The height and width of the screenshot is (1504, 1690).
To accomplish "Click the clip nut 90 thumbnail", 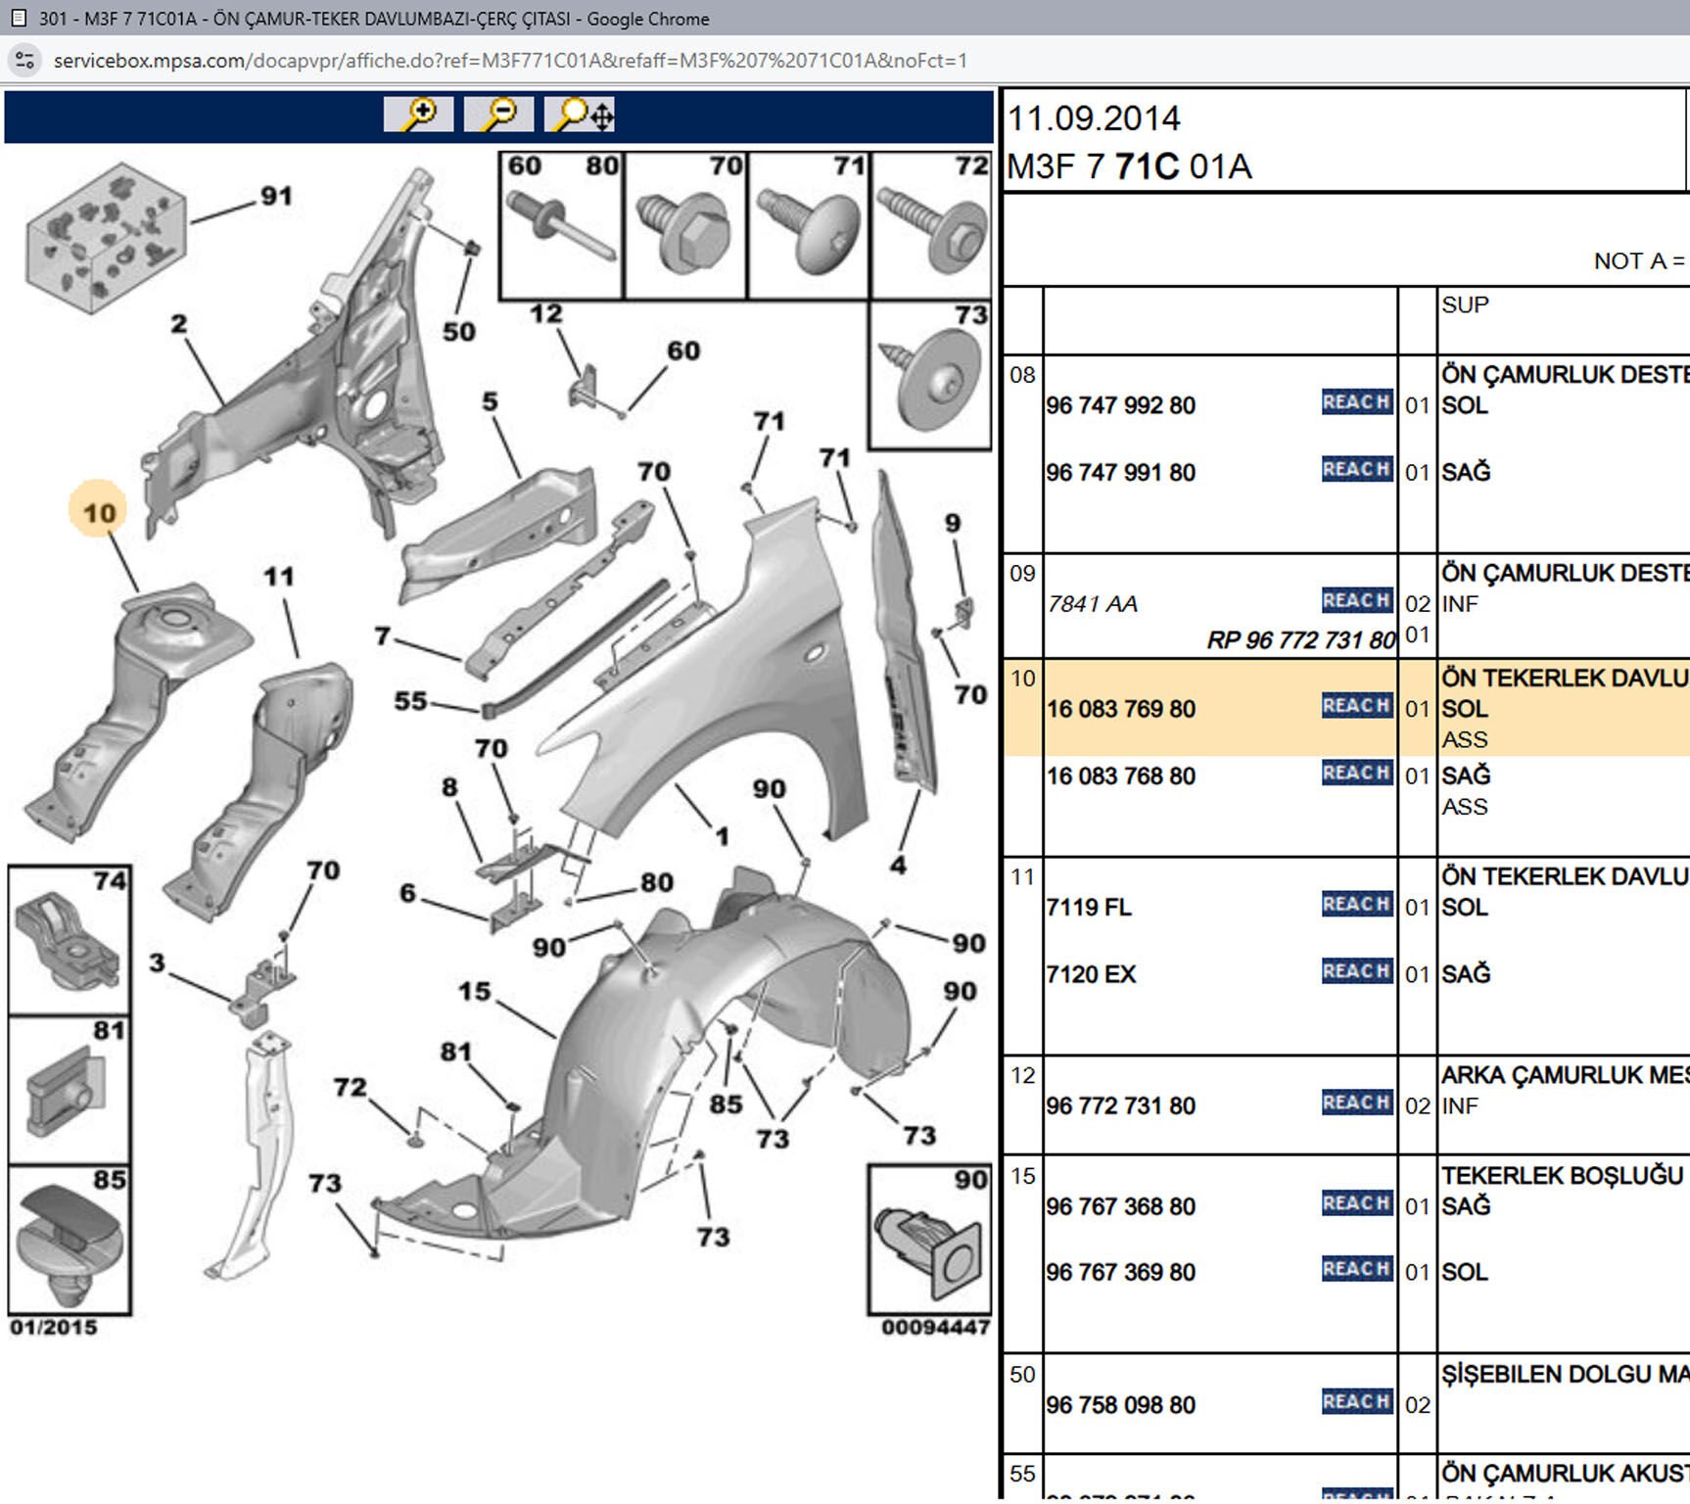I will pos(928,1245).
